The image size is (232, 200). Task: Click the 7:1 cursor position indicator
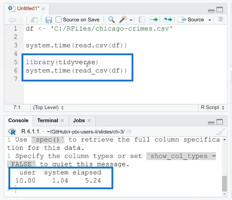click(x=17, y=107)
